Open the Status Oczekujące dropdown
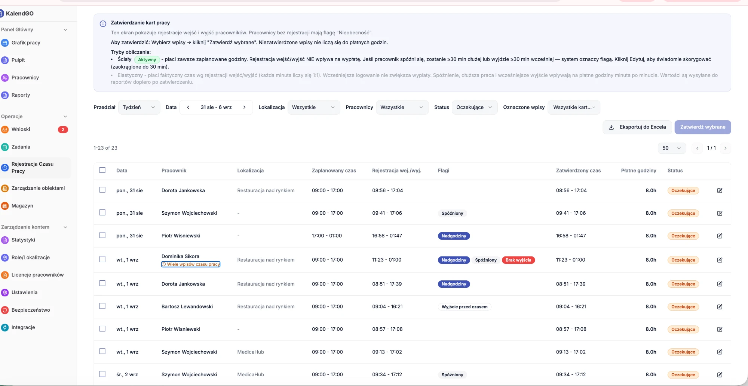The width and height of the screenshot is (748, 386). (x=475, y=107)
